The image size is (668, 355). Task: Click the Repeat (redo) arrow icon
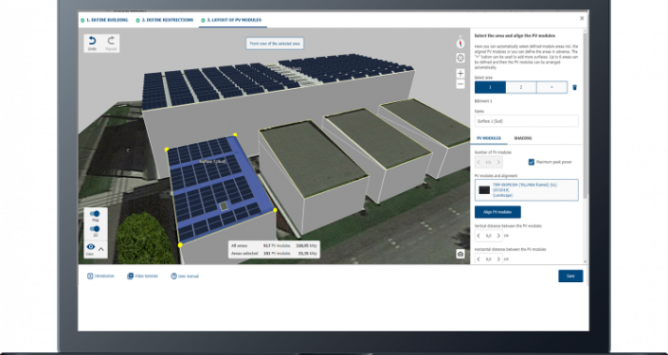111,41
